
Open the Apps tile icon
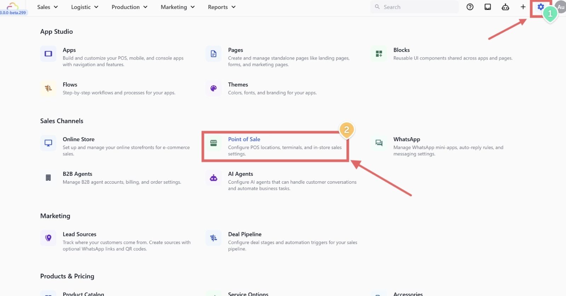pos(48,54)
